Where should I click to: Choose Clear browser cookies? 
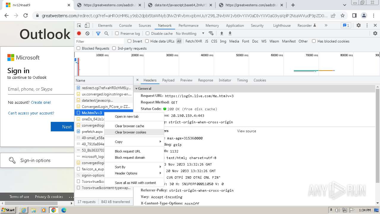pos(134,132)
